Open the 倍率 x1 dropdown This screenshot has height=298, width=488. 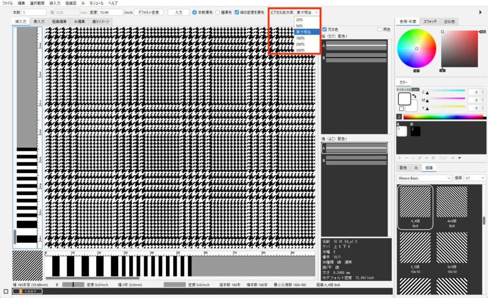[x=475, y=178]
